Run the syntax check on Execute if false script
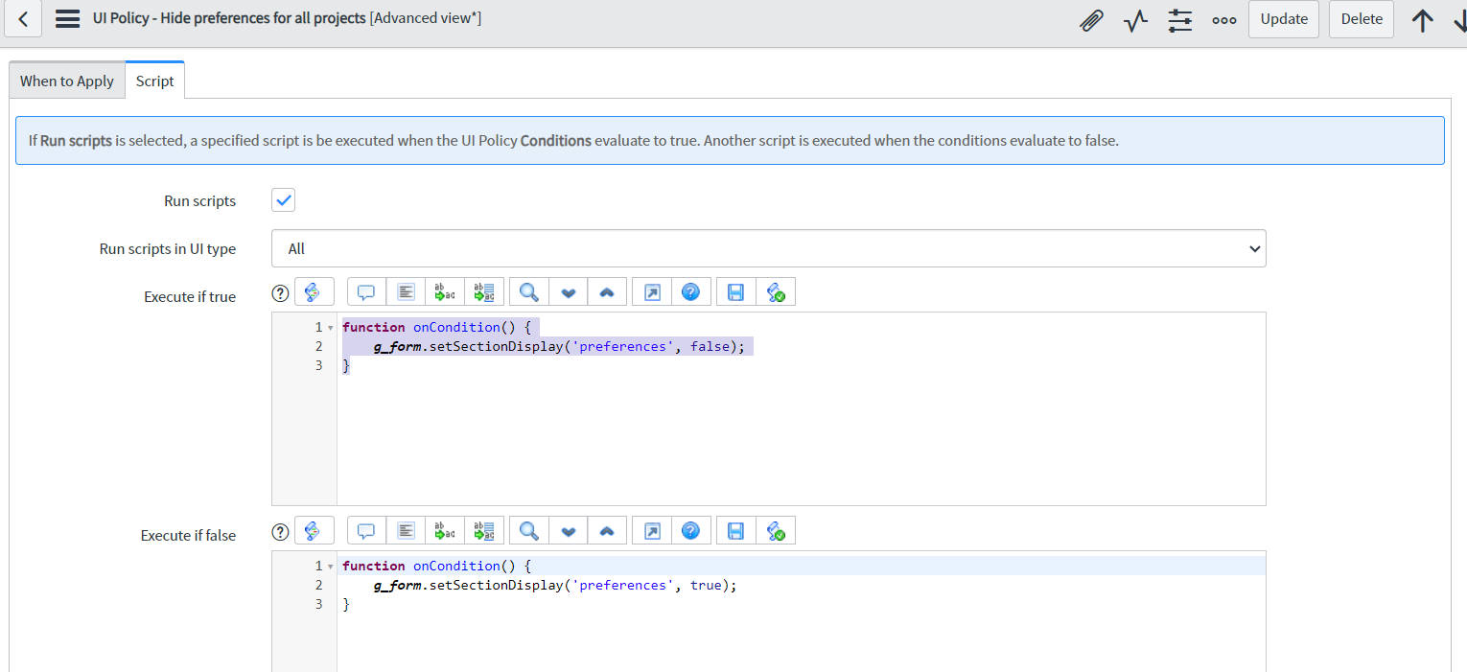Viewport: 1467px width, 672px height. click(x=776, y=530)
